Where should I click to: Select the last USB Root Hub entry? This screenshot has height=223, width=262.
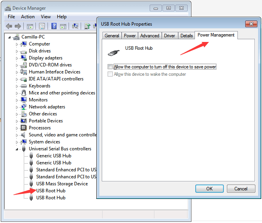(x=51, y=198)
